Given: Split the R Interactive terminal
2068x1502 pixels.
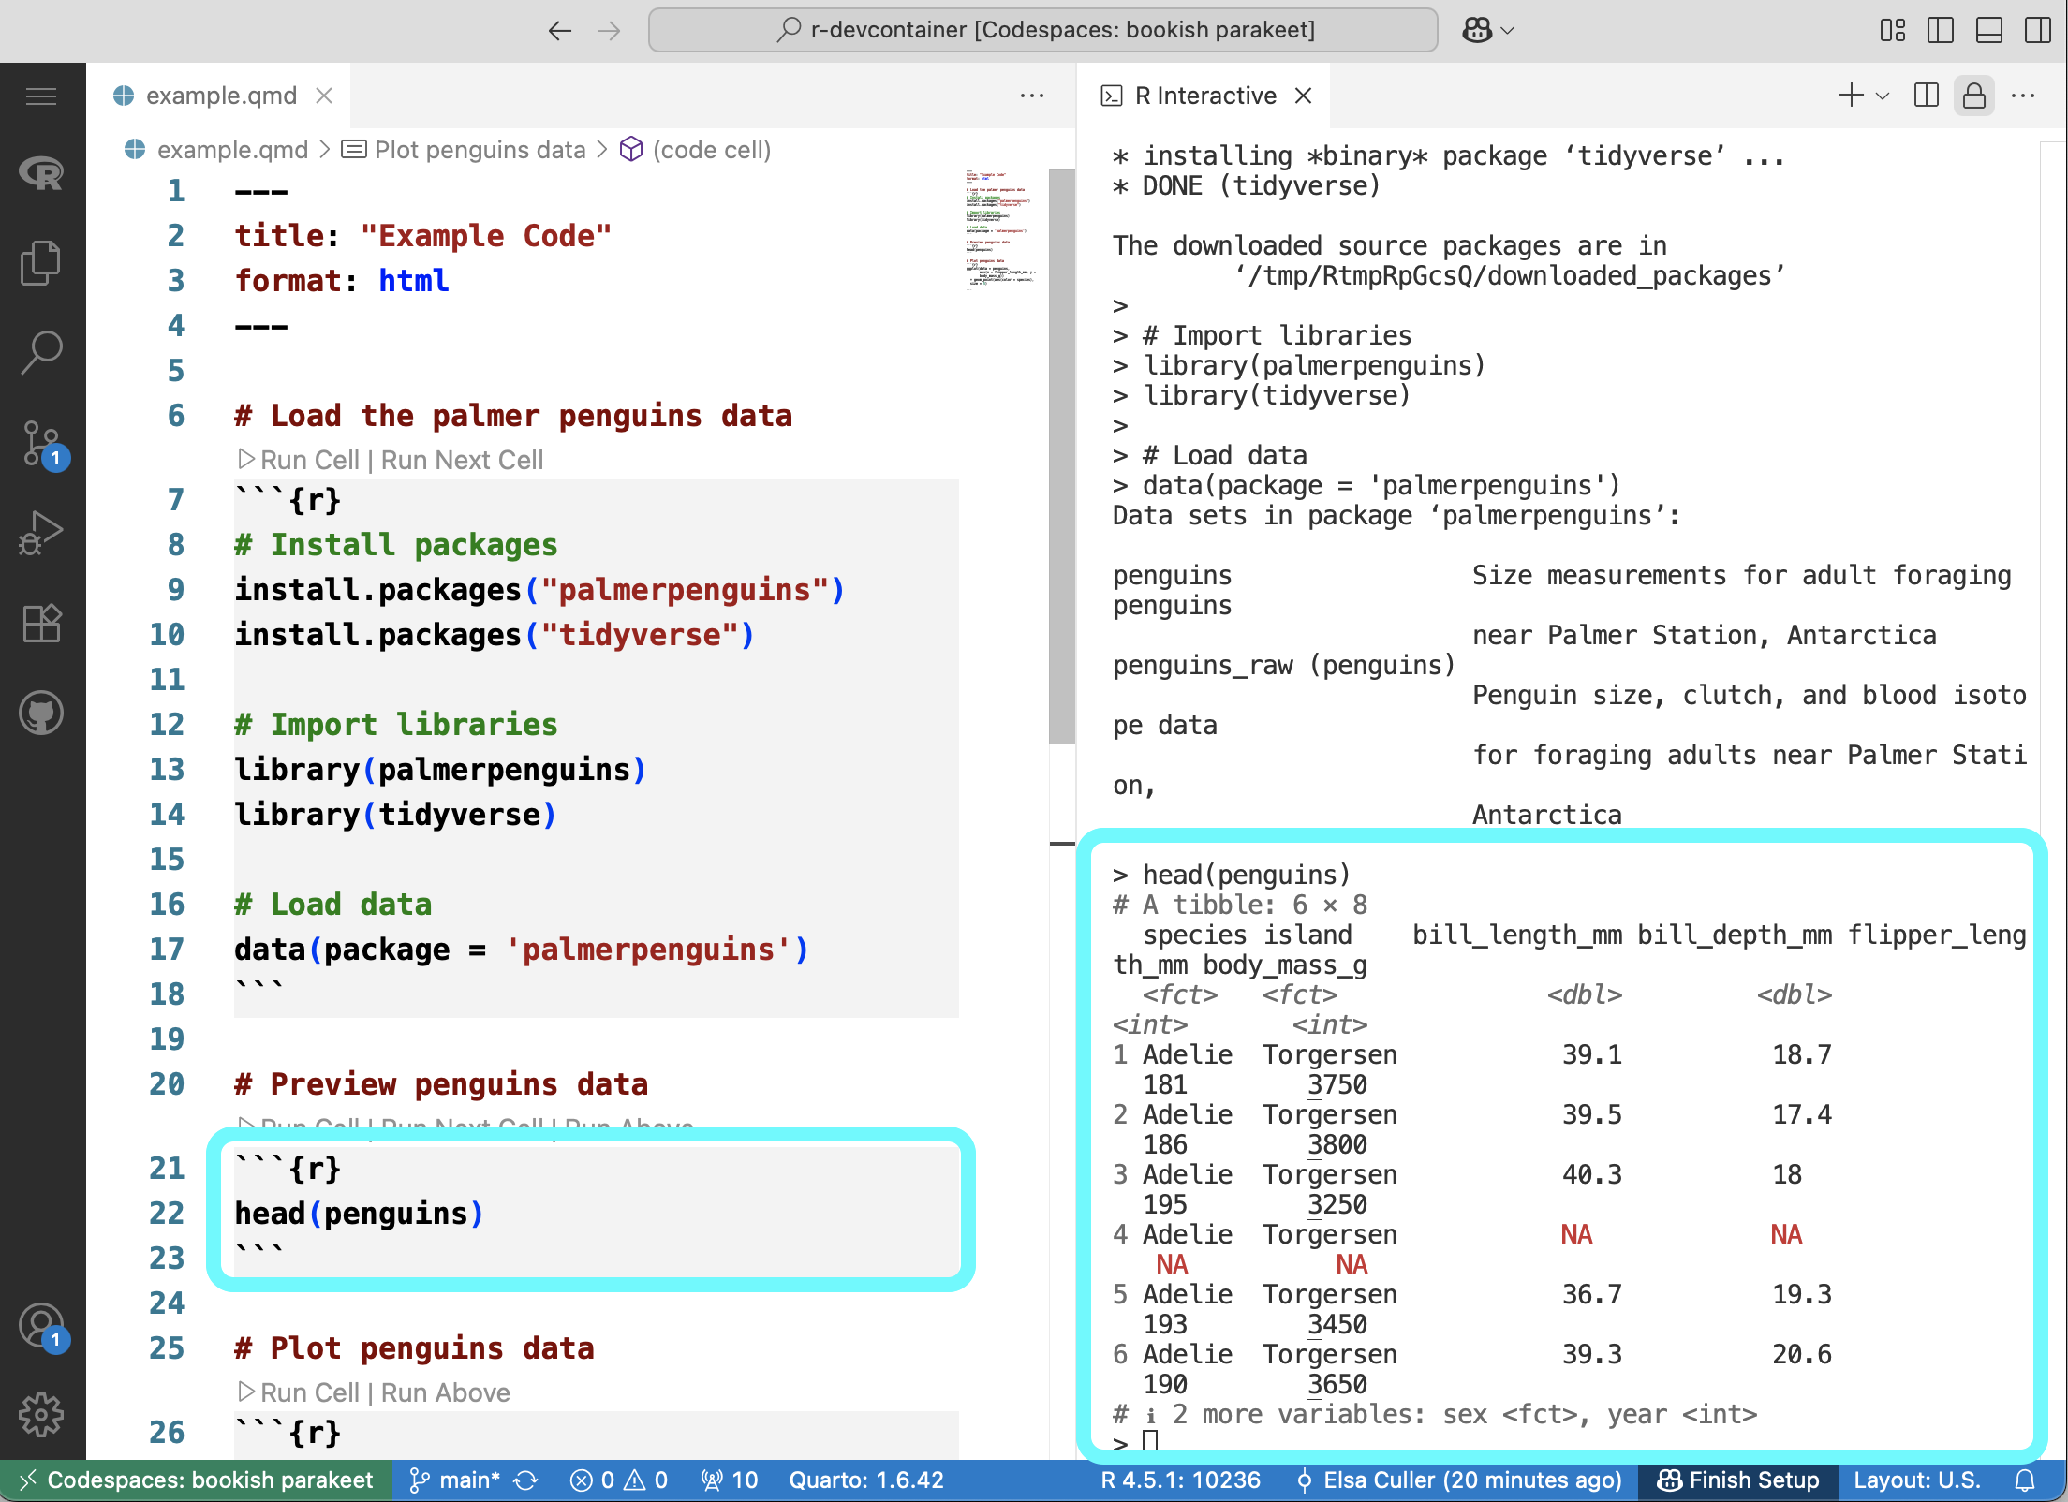Looking at the screenshot, I should 1927,96.
